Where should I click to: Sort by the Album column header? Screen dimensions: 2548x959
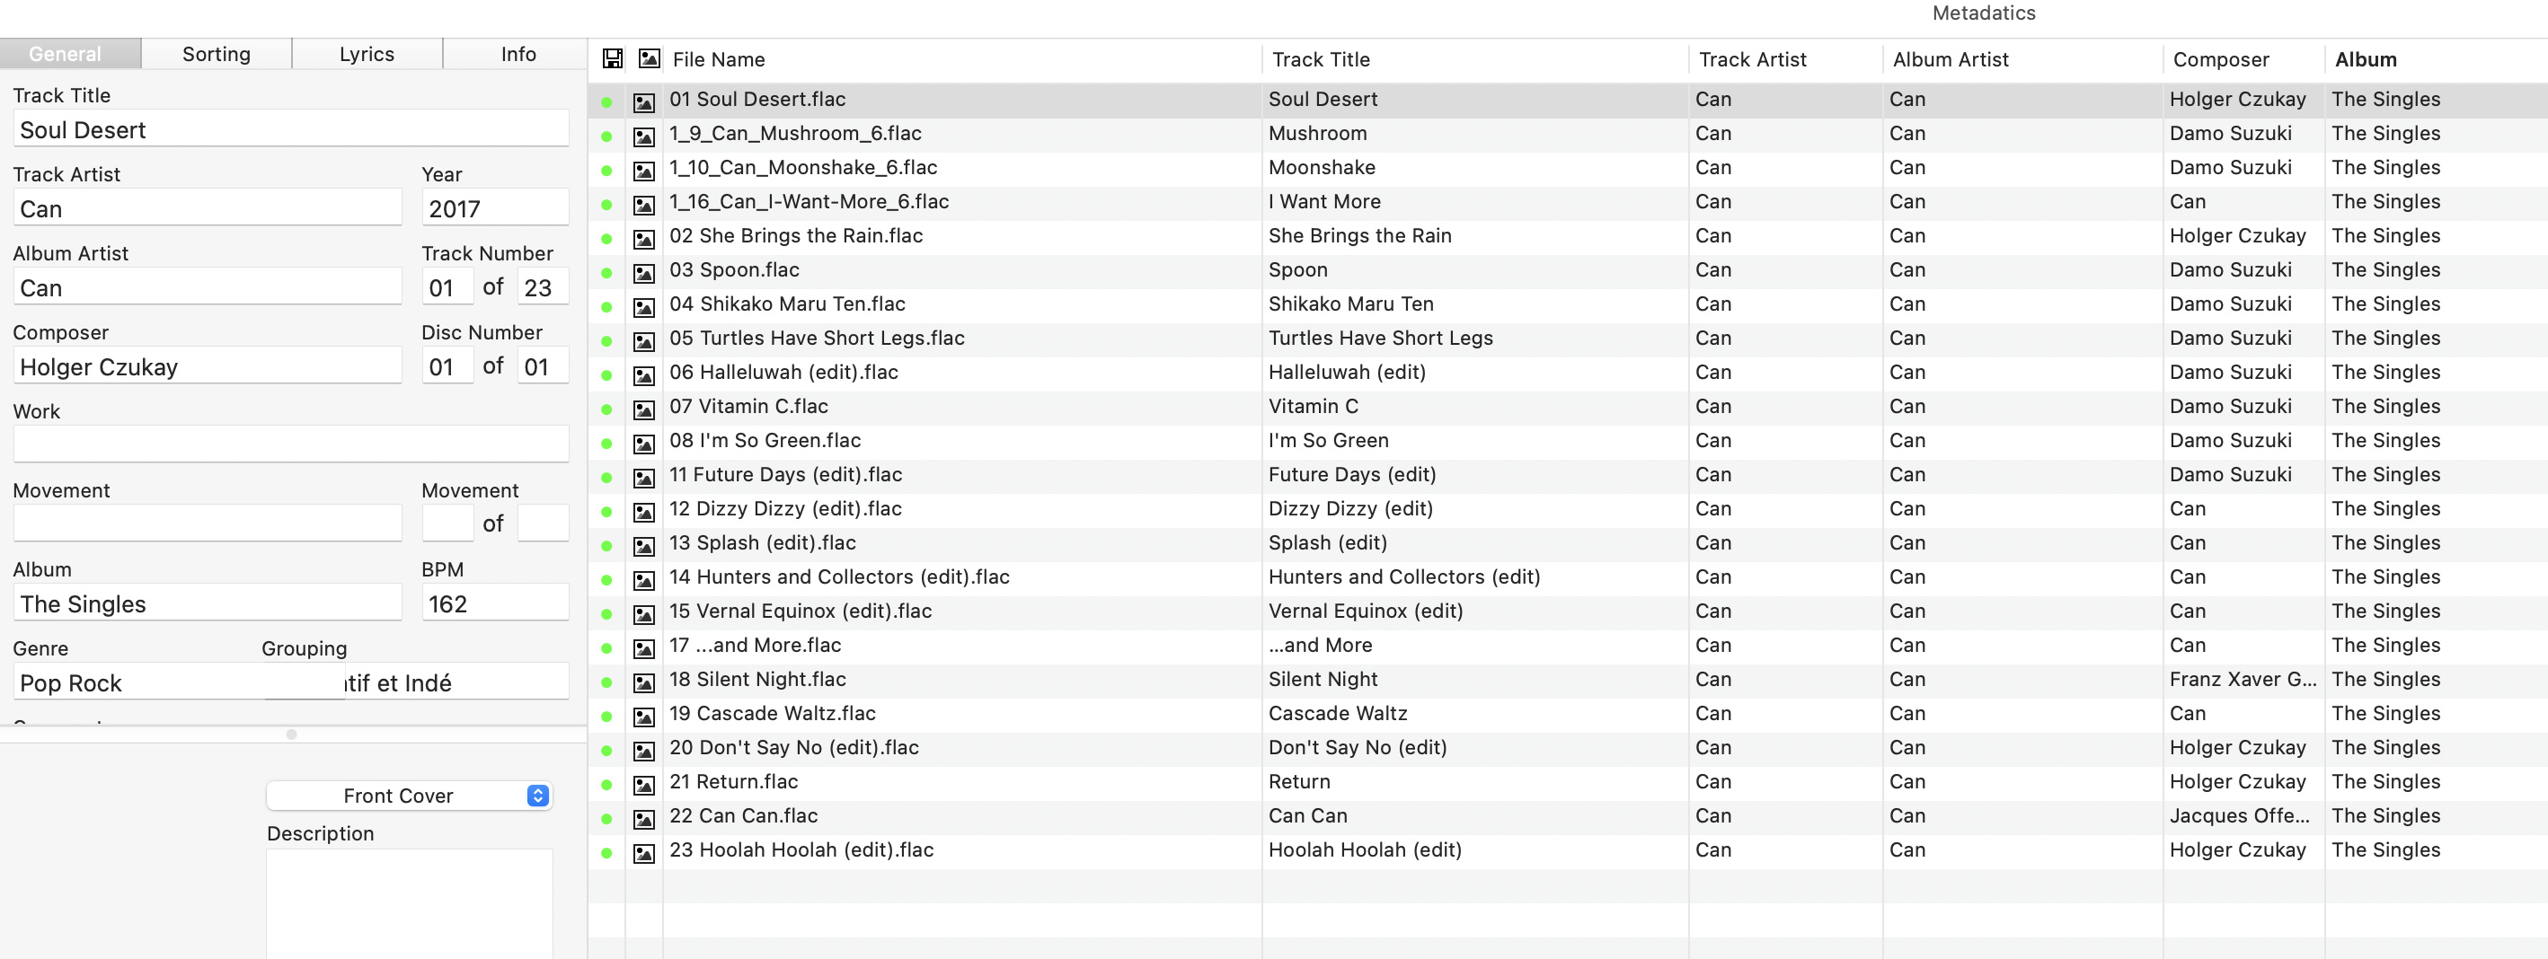click(x=2365, y=59)
